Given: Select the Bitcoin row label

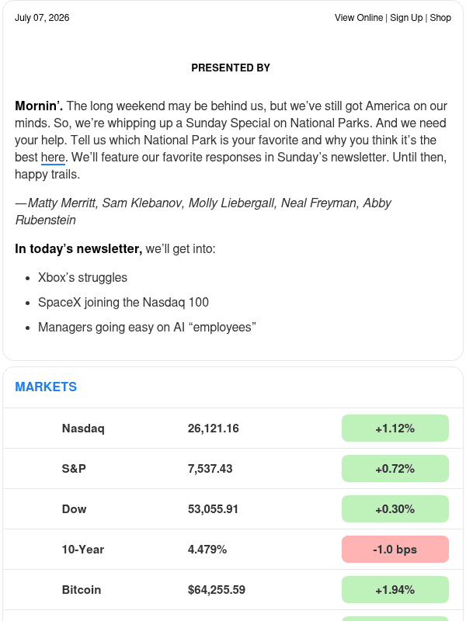Looking at the screenshot, I should click(82, 590).
